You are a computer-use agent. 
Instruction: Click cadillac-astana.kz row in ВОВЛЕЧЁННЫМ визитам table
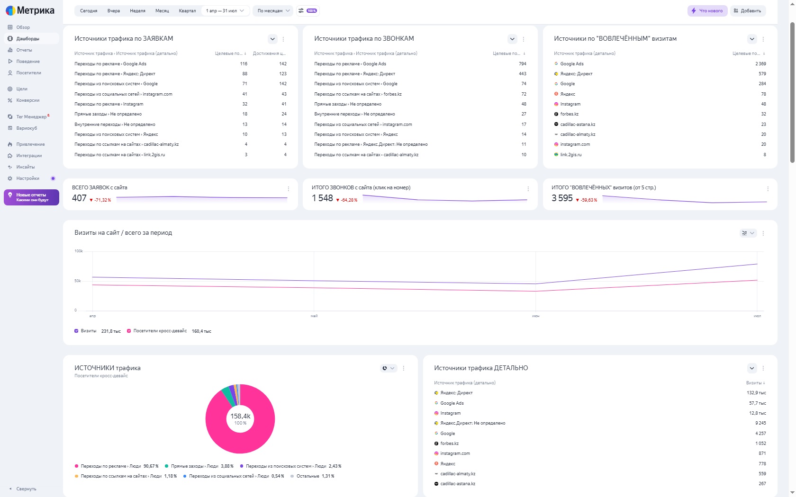[x=660, y=124]
